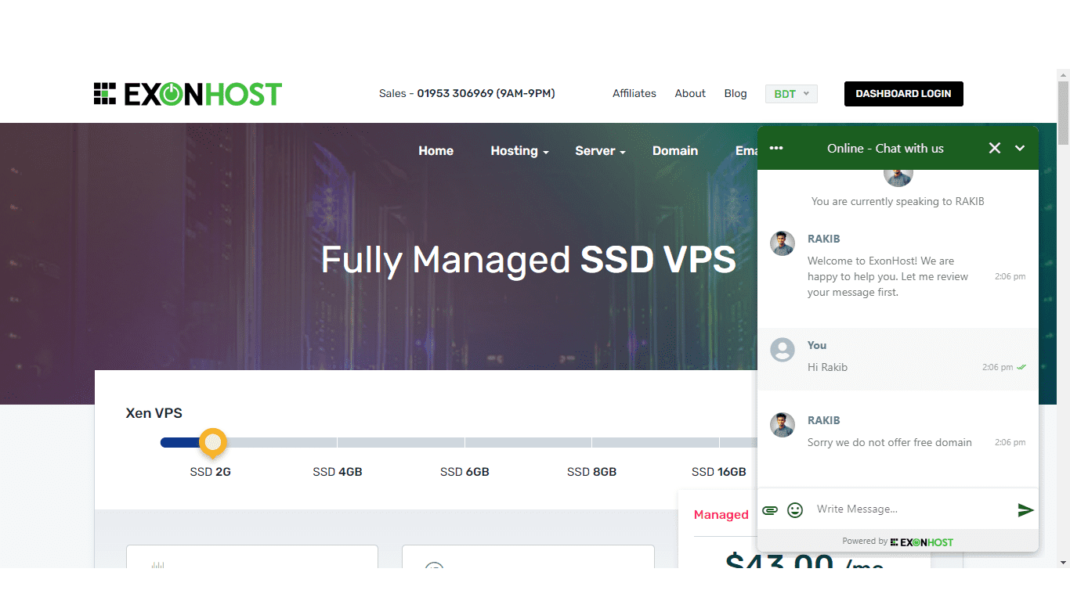Select the SSD 16GB plan label

coord(719,472)
